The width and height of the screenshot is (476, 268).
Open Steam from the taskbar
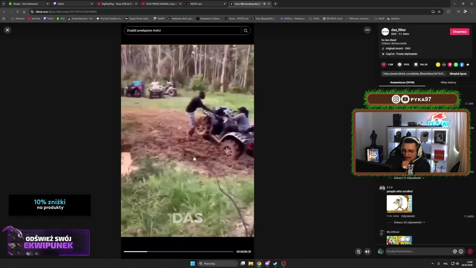point(275,264)
